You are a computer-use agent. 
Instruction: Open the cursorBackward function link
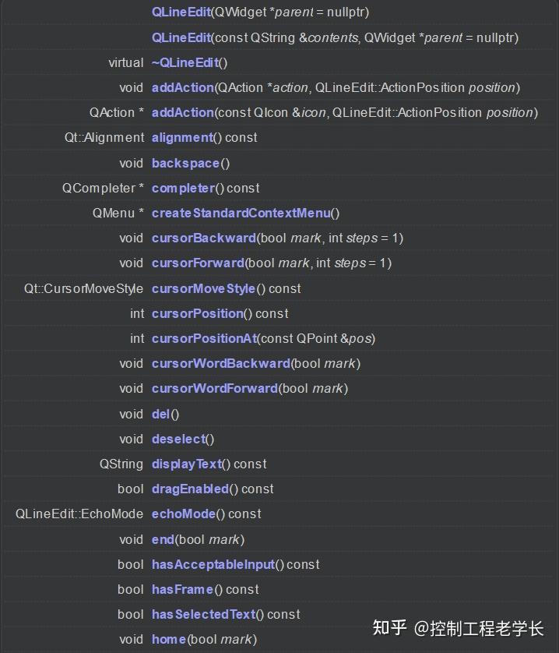pos(203,238)
